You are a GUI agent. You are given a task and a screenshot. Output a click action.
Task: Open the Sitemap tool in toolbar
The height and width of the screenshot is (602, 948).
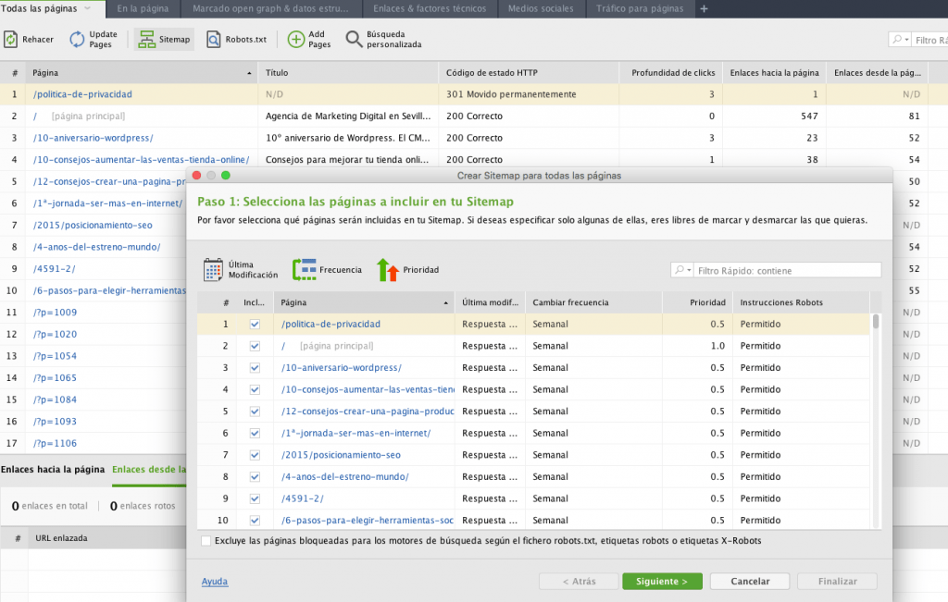tap(164, 39)
